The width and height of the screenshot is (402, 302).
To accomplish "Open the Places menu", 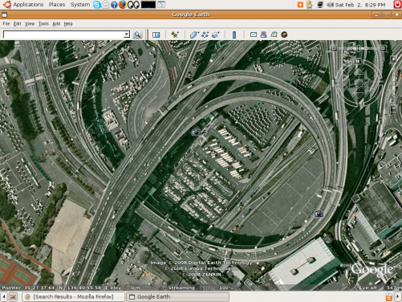I will point(57,5).
